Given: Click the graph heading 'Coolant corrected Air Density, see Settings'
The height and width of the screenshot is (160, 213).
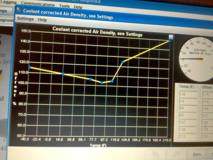Looking at the screenshot, I should 97,32.
